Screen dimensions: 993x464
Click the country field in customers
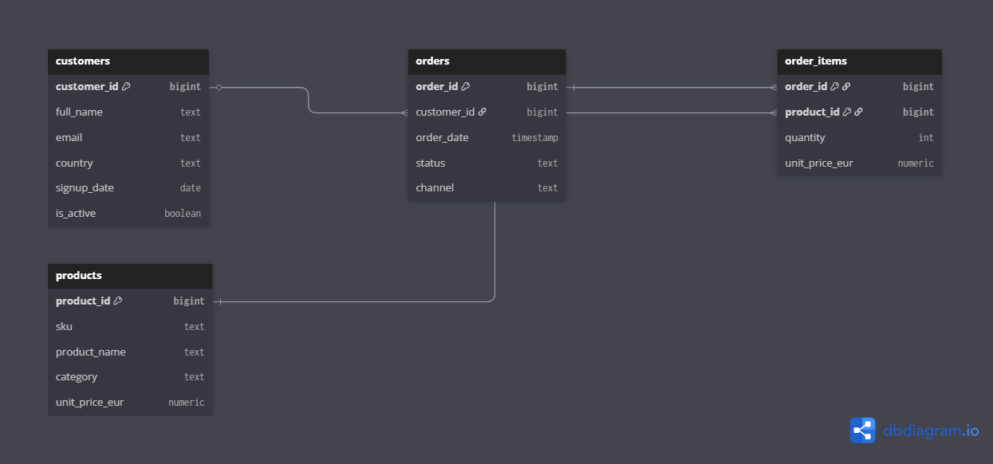coord(128,163)
